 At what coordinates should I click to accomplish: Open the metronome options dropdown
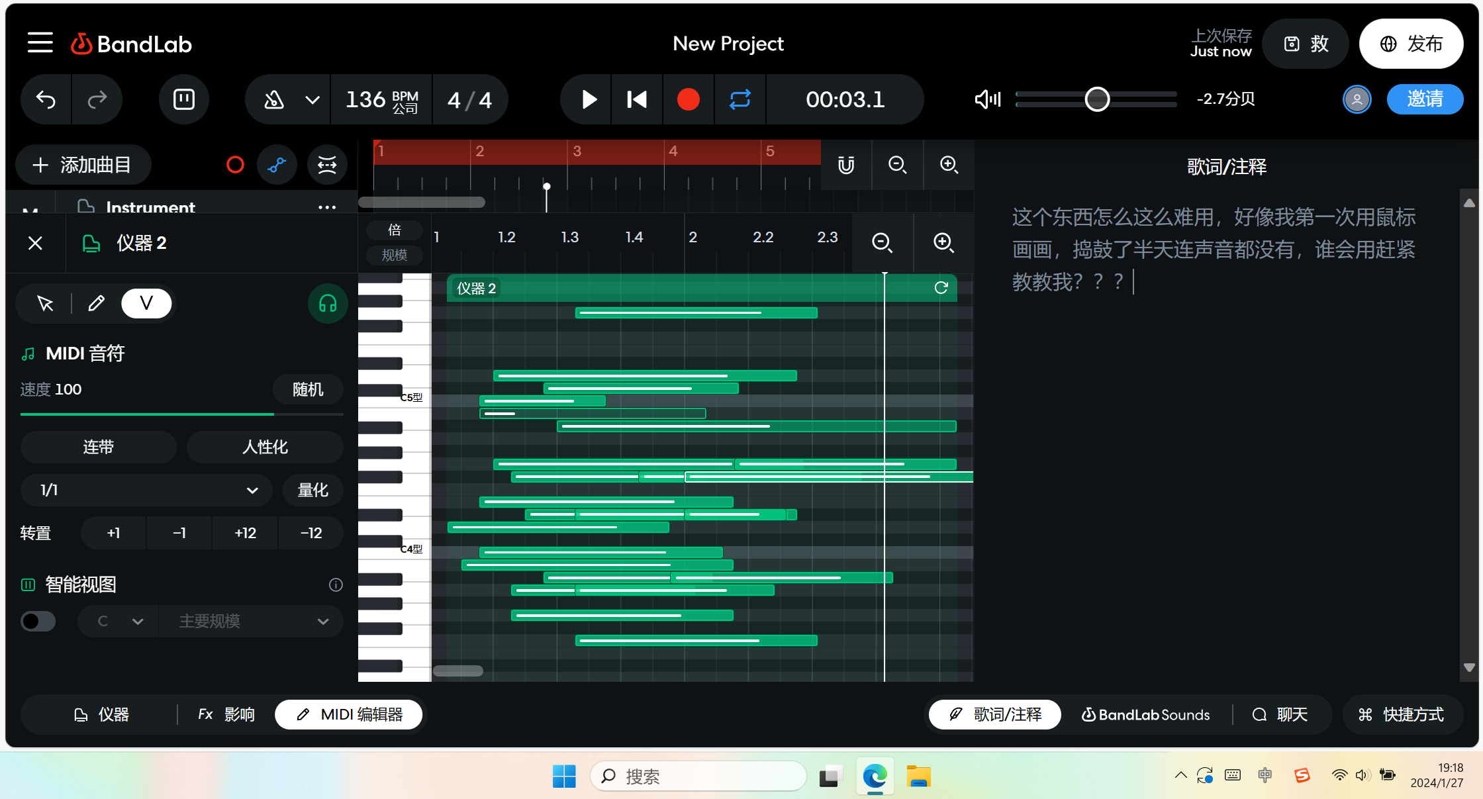click(312, 99)
